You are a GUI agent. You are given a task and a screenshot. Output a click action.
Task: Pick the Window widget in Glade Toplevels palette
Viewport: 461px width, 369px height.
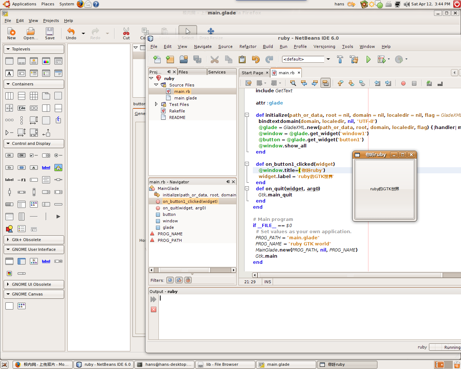tap(9, 61)
